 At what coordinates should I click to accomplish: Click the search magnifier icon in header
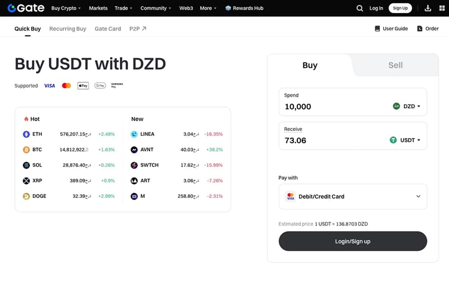tap(360, 8)
